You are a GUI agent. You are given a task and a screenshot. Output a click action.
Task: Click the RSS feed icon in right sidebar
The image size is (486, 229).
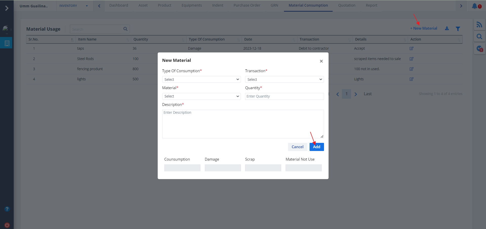pos(479,25)
